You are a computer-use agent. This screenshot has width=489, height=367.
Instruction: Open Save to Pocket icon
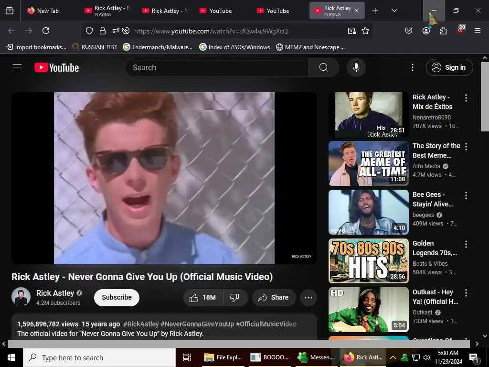click(409, 31)
